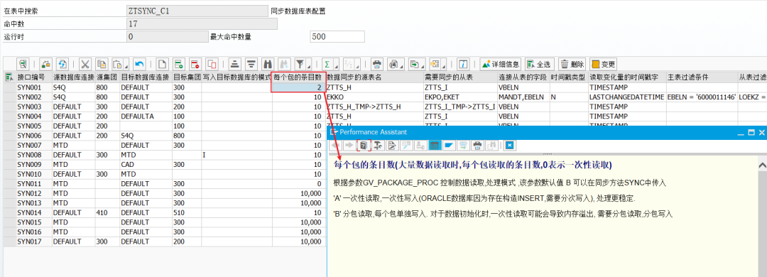Click Technical Information wrench icon in Performance Assistant
The image size is (767, 277).
pyautogui.click(x=378, y=146)
